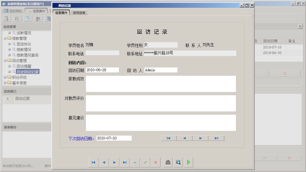This screenshot has width=306, height=172.
Task: Go to first record using the footer icon
Action: [93, 162]
